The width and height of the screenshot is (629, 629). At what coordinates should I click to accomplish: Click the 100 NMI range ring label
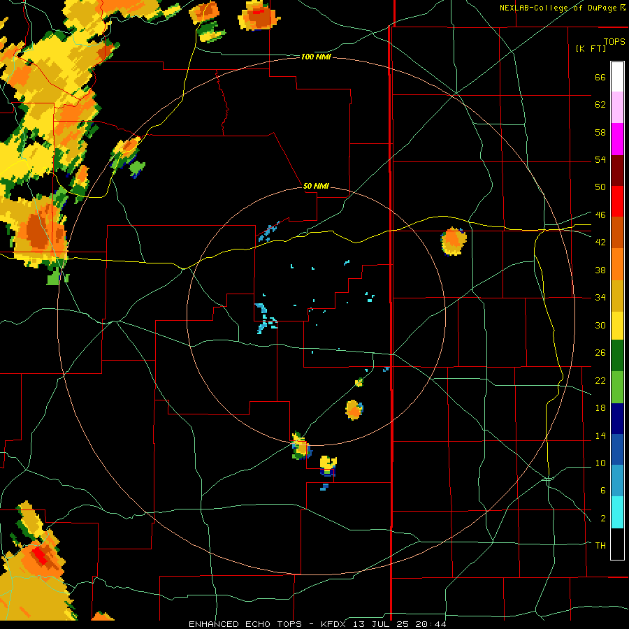(x=316, y=57)
